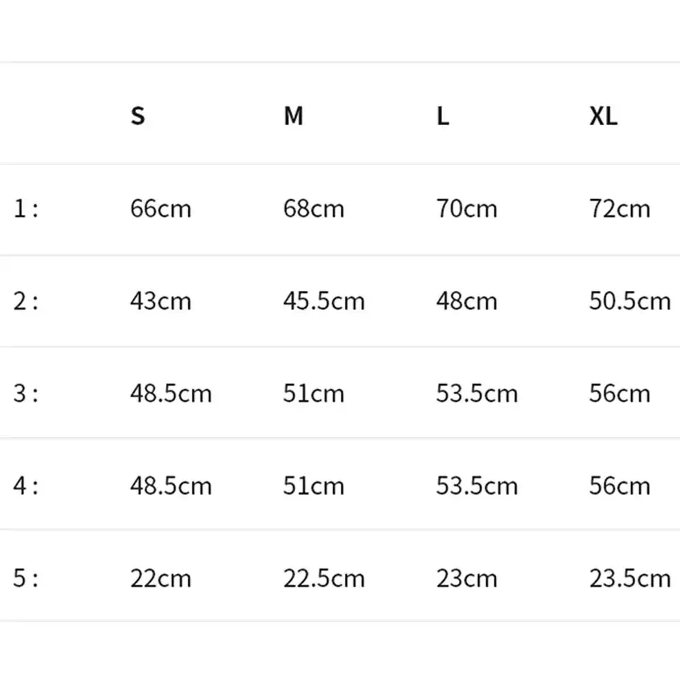Screen dimensions: 680x680
Task: Click row label 2
Action: coord(26,301)
